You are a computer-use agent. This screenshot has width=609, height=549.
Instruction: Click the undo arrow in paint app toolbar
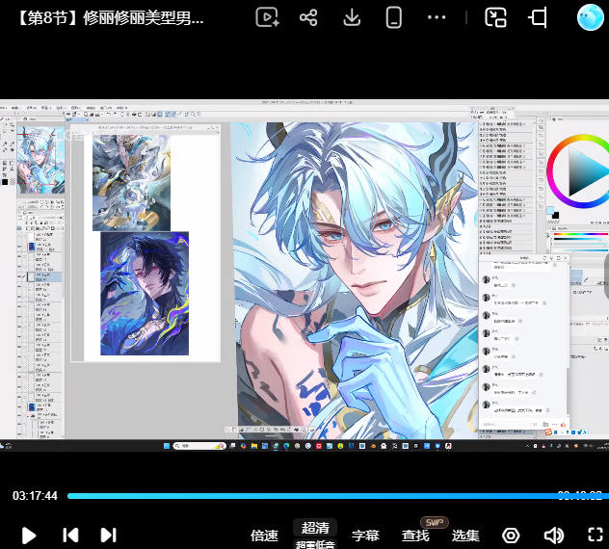click(109, 115)
